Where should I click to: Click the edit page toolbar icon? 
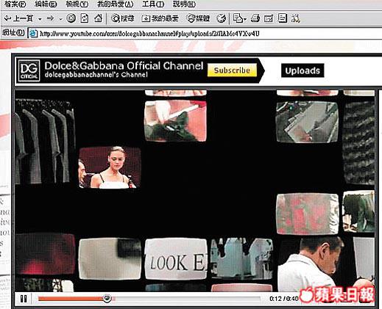point(269,18)
